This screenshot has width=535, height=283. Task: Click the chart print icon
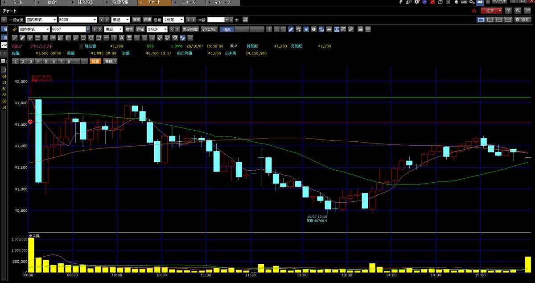[361, 29]
